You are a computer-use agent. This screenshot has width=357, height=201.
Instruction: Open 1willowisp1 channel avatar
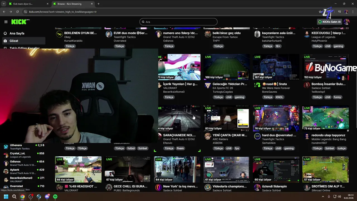point(307,85)
